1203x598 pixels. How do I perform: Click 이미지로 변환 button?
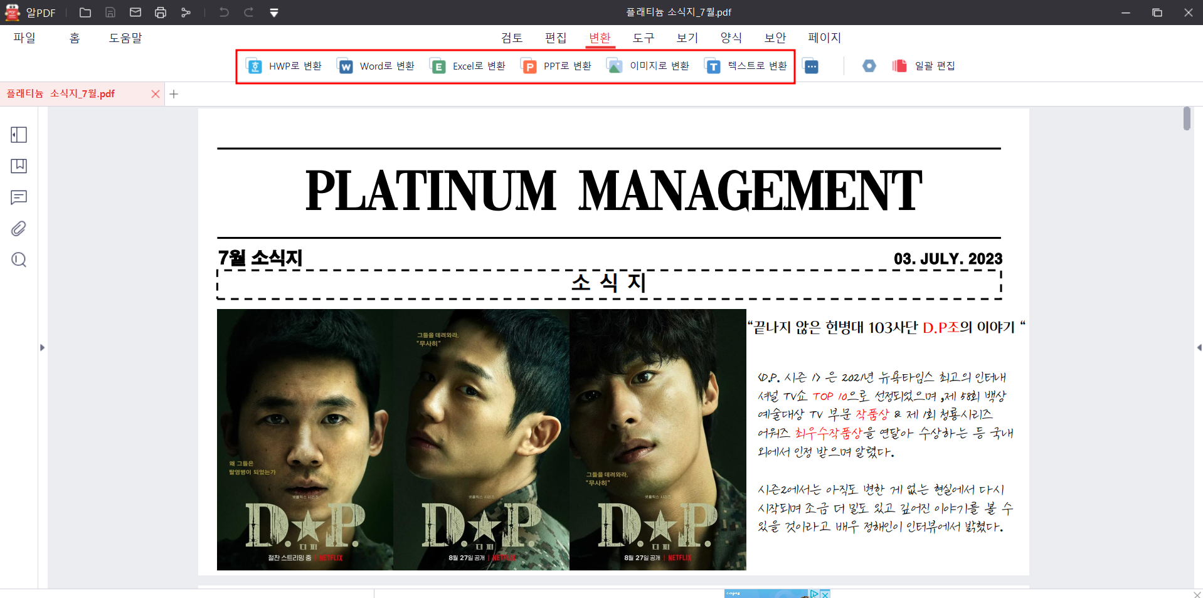[648, 66]
